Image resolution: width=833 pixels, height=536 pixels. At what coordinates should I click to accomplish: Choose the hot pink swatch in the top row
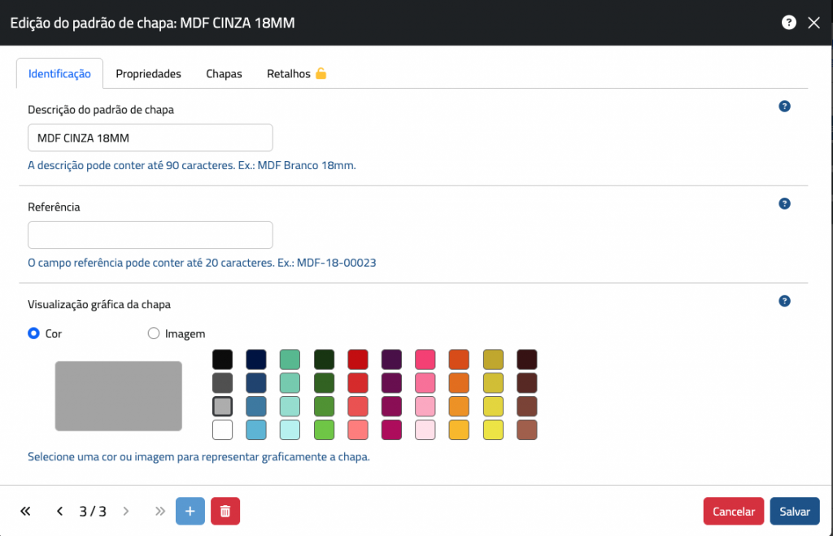(425, 360)
